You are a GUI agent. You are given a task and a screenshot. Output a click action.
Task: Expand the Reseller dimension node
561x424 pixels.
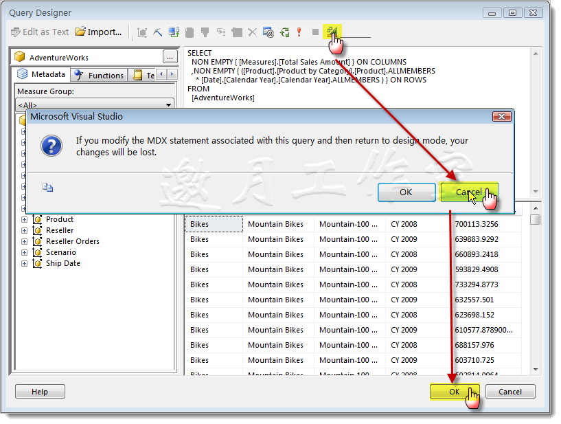[x=24, y=231]
